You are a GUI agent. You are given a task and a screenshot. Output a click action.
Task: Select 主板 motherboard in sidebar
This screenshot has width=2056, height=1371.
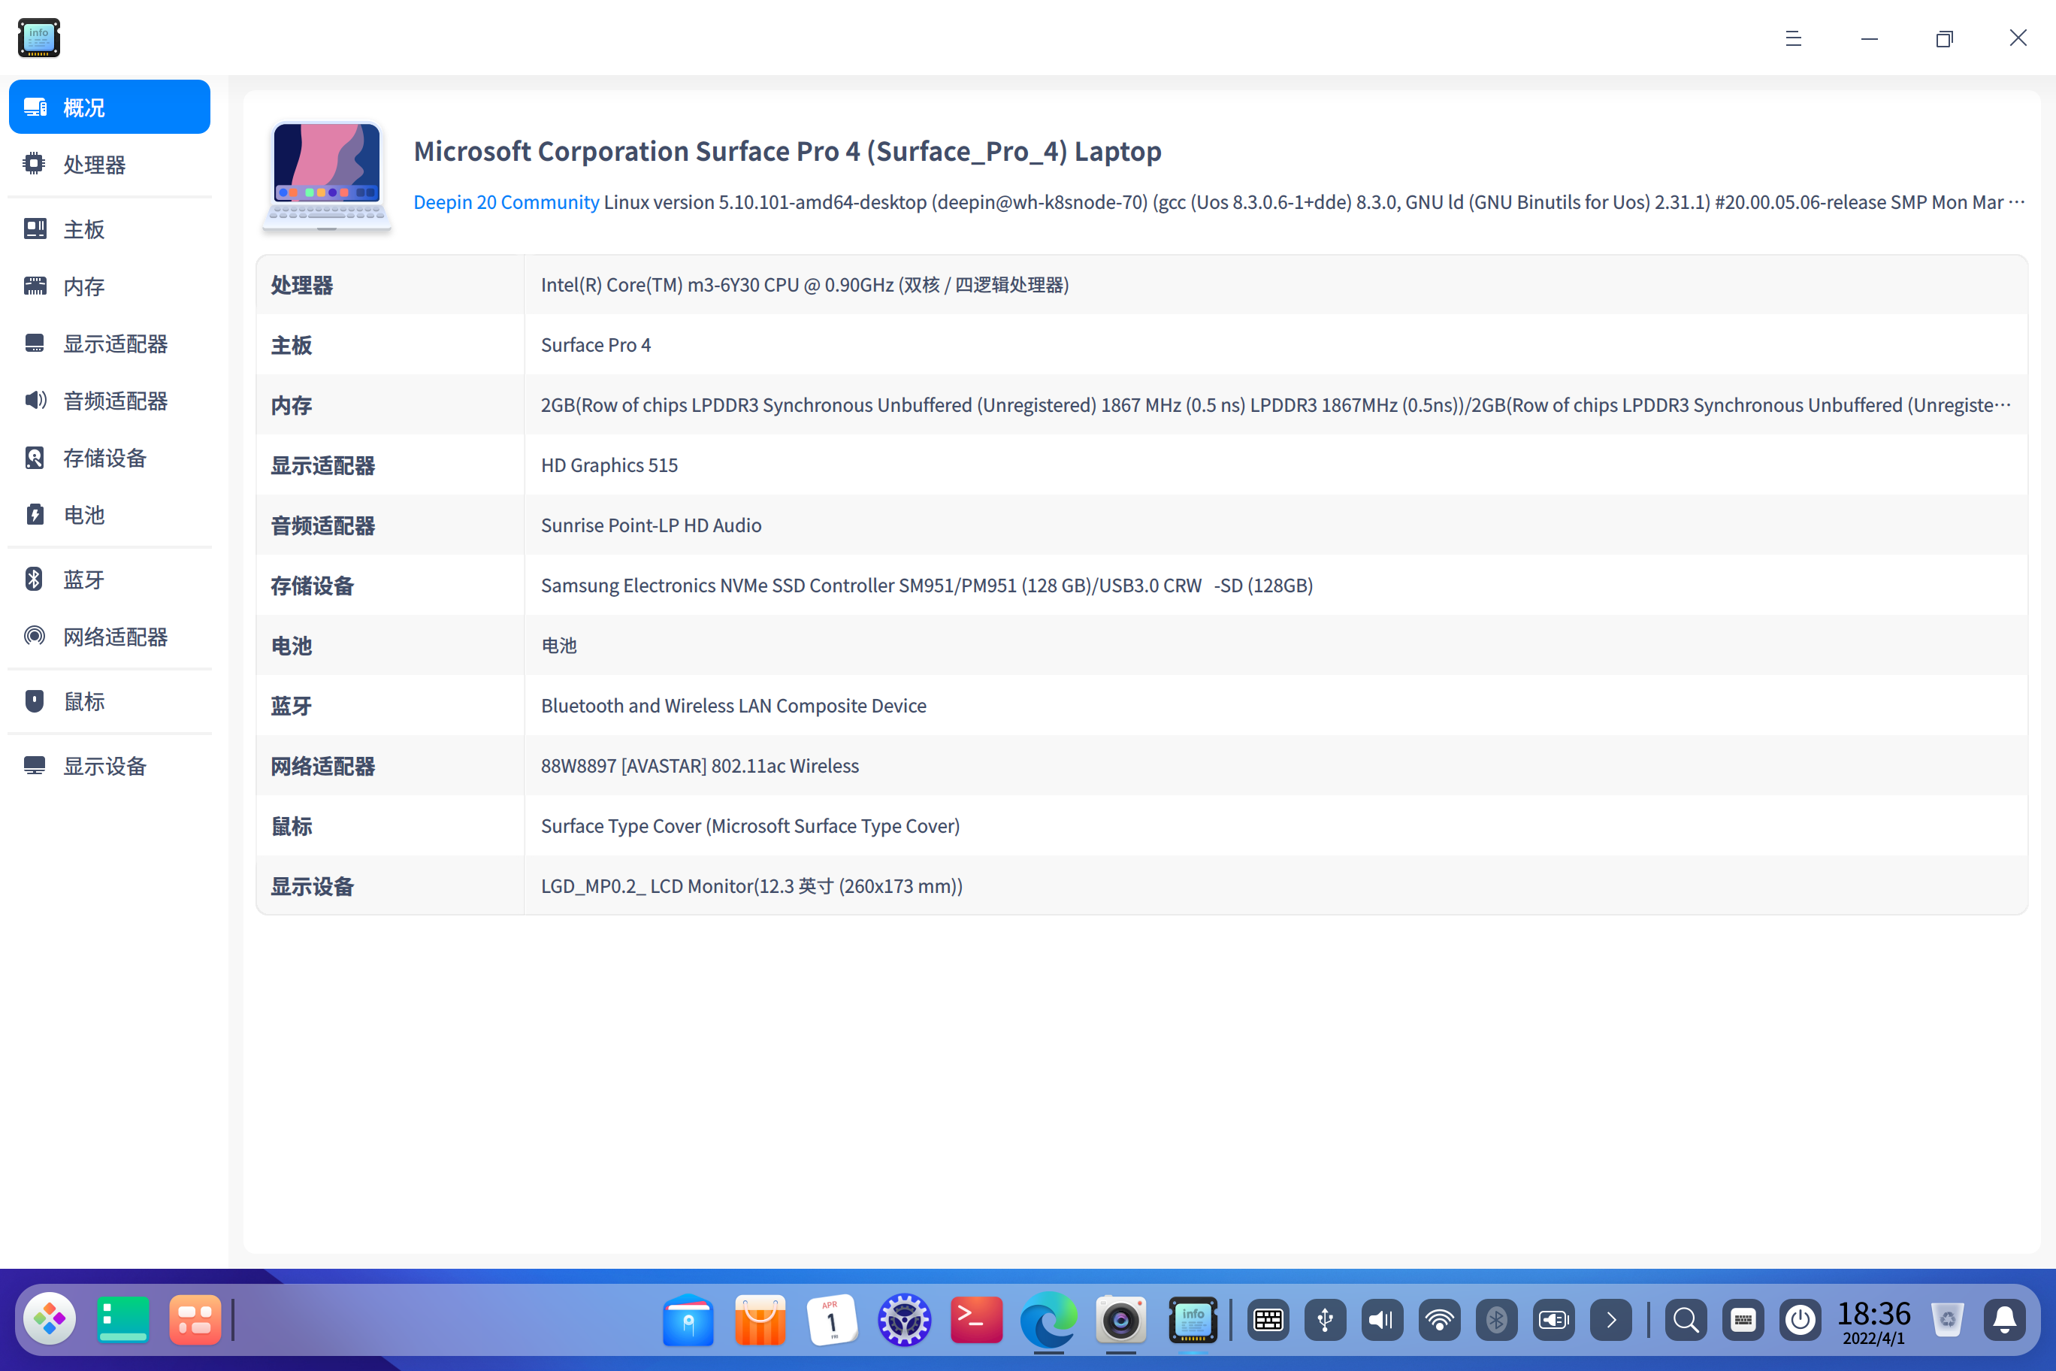coord(84,229)
